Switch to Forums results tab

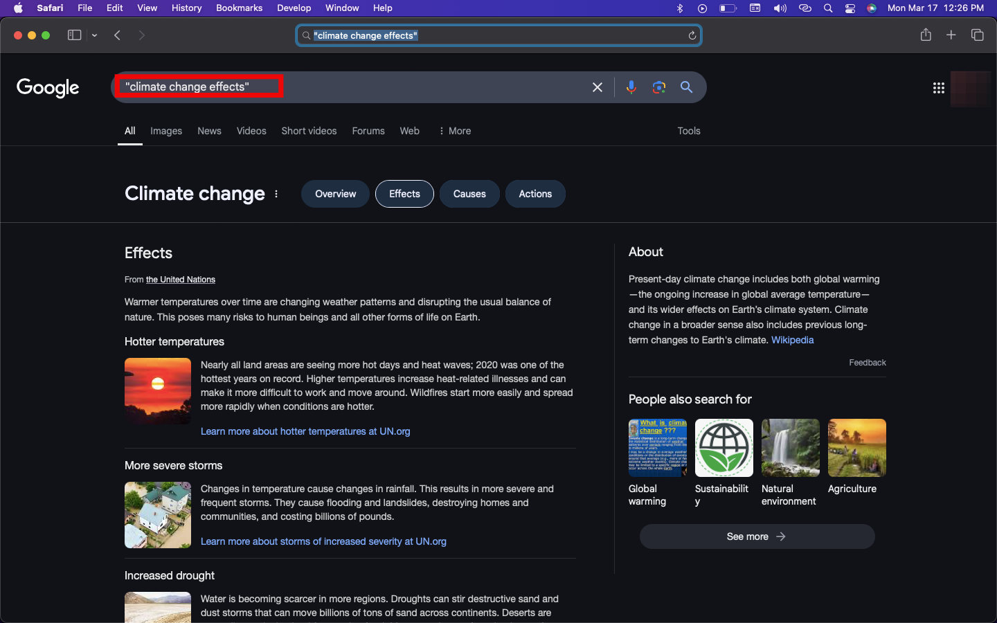point(368,131)
